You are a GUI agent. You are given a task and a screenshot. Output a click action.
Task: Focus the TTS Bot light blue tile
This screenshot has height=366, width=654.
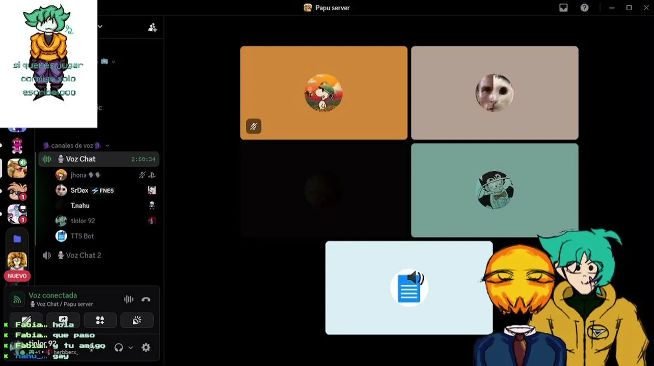(409, 288)
